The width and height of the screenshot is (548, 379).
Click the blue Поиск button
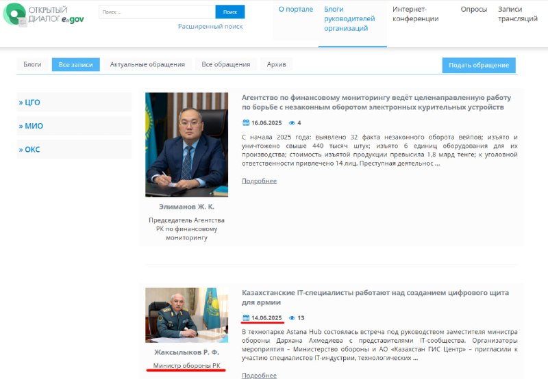click(x=230, y=12)
